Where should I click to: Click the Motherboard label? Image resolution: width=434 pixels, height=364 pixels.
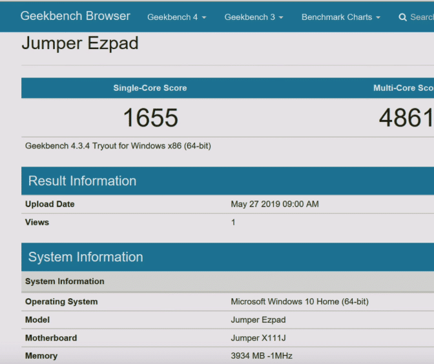pos(51,338)
